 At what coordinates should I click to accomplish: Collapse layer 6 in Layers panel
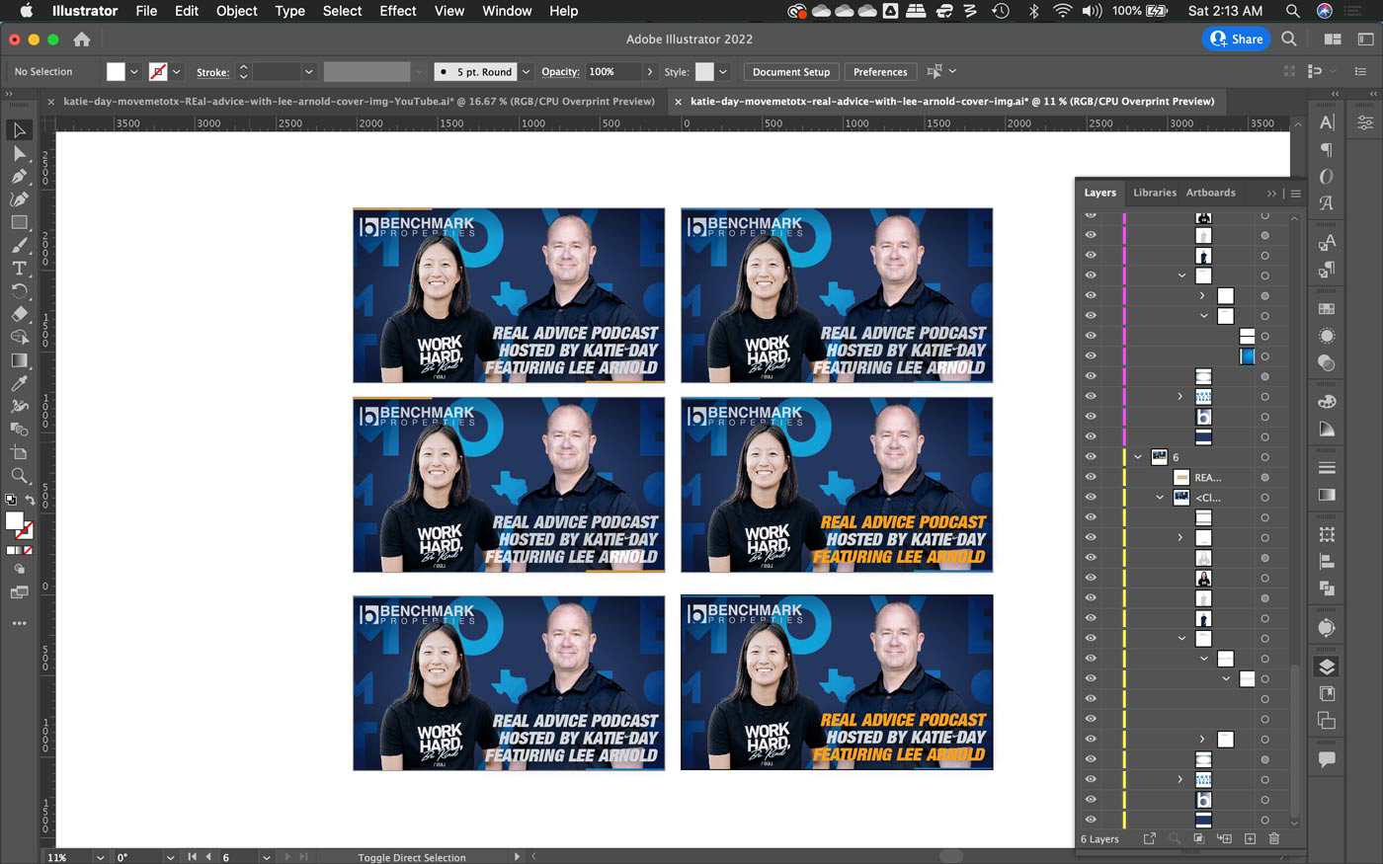pos(1138,457)
